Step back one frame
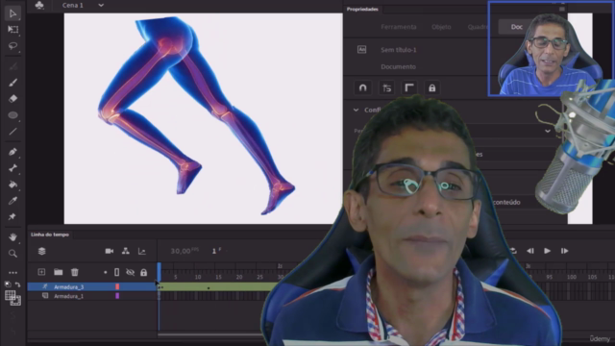 point(530,251)
